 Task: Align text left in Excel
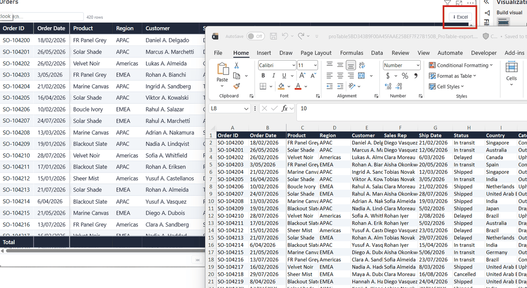tap(330, 76)
